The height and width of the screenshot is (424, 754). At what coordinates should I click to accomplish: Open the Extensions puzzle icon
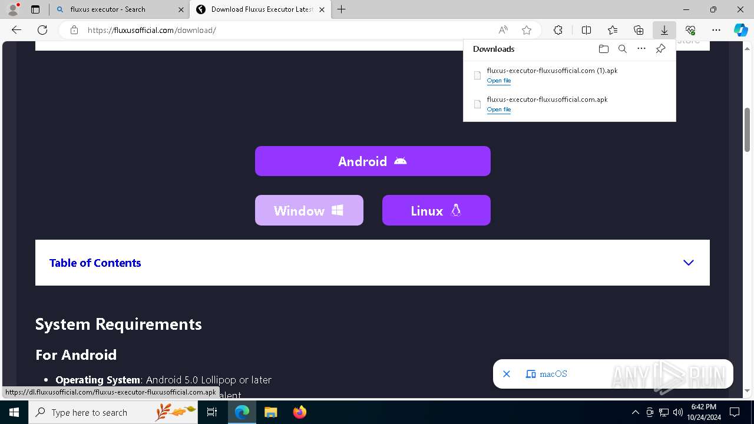[x=558, y=30]
